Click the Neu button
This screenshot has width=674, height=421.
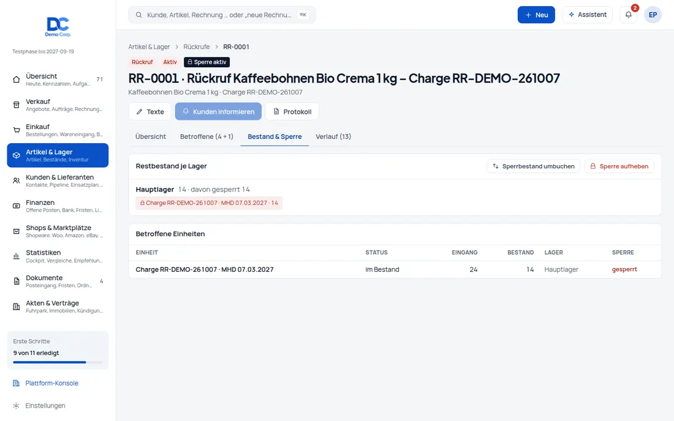click(x=536, y=15)
